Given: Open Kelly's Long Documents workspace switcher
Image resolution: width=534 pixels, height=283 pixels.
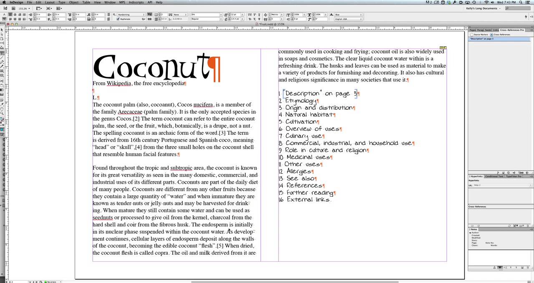Looking at the screenshot, I should point(484,8).
